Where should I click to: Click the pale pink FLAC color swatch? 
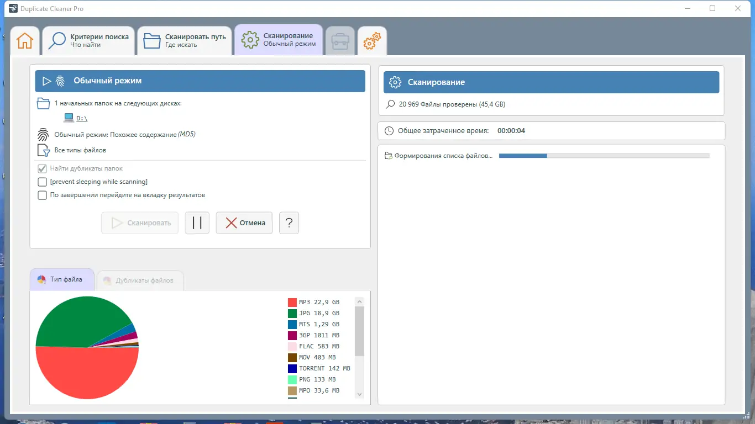point(292,346)
